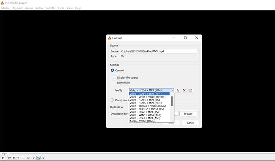
Task: Choose Video - H.265 + MP3 (MP4)
Action: [150, 103]
